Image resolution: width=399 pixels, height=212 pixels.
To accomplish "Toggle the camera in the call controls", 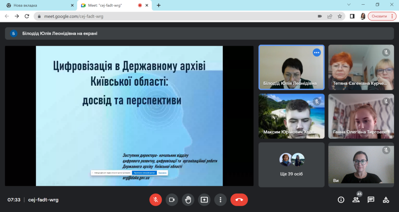I will 171,200.
